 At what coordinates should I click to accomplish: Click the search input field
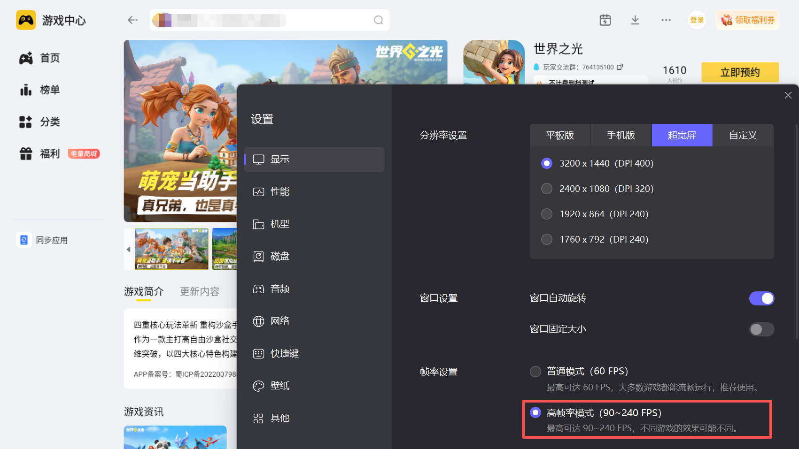point(270,20)
